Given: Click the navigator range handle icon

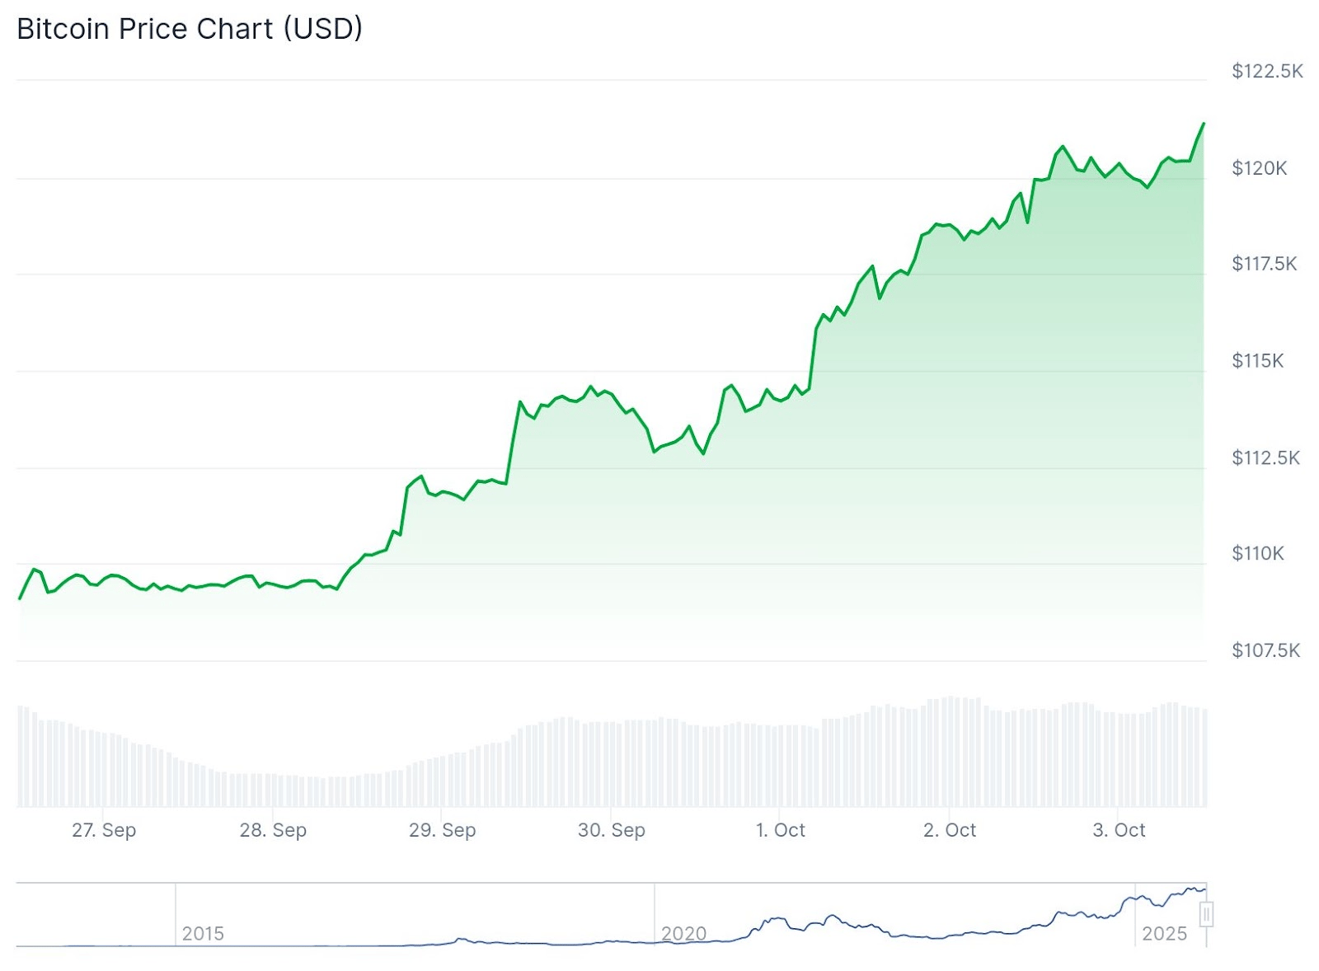Looking at the screenshot, I should click(1206, 914).
